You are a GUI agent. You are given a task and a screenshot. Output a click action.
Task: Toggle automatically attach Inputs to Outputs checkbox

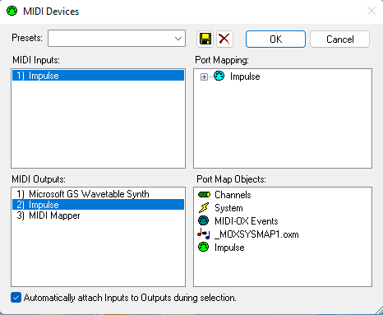[16, 298]
